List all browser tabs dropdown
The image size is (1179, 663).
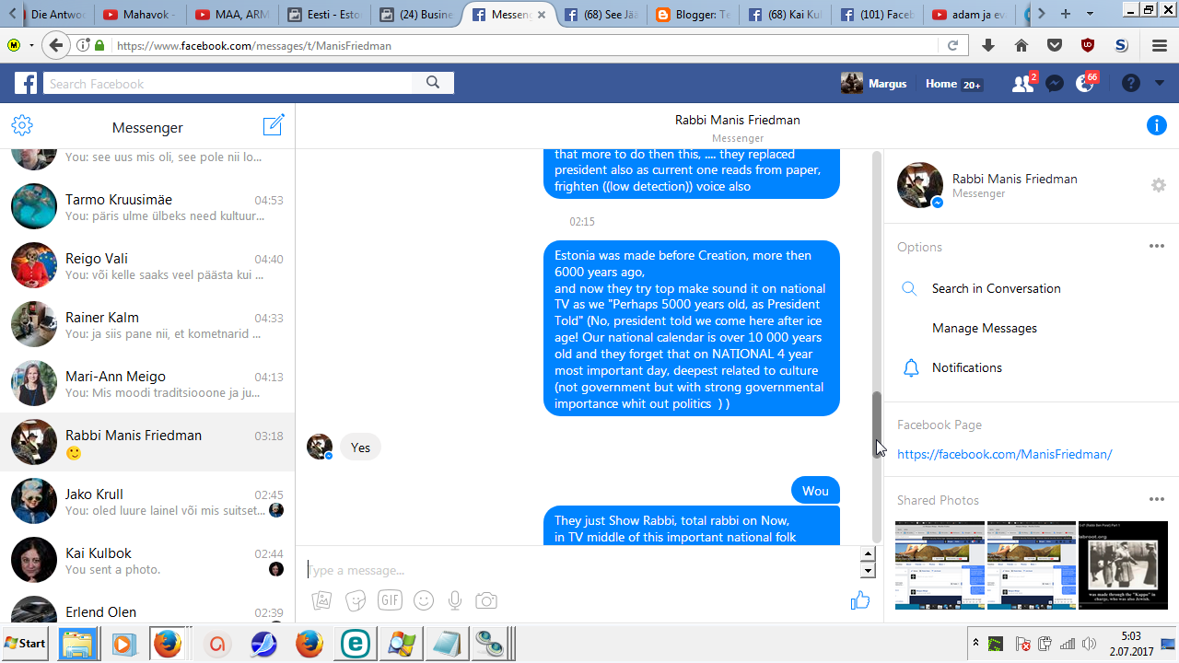(x=1091, y=14)
